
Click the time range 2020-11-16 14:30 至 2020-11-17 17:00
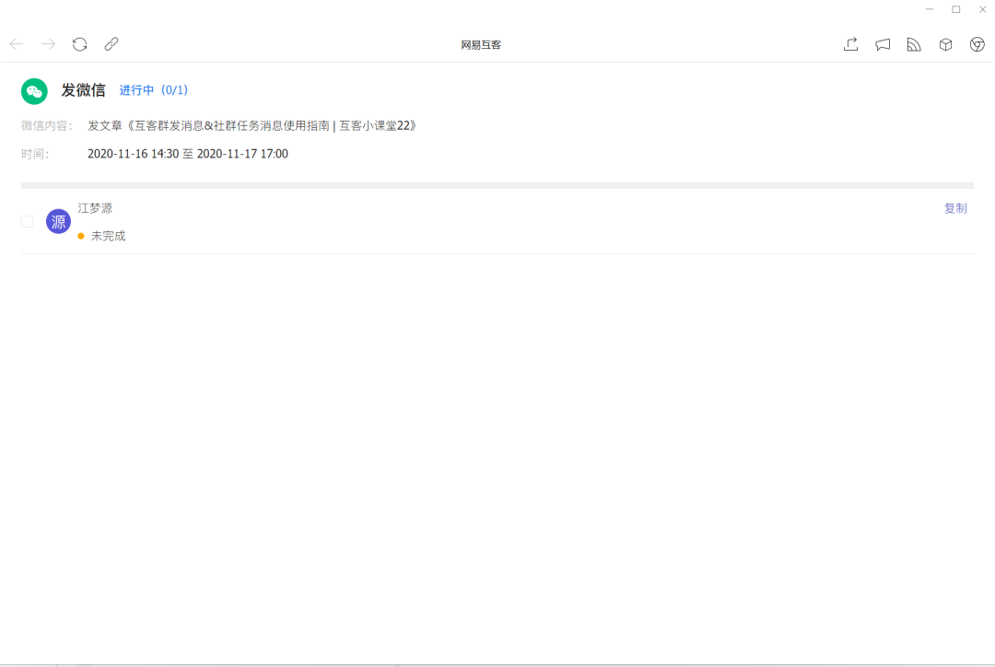click(188, 154)
